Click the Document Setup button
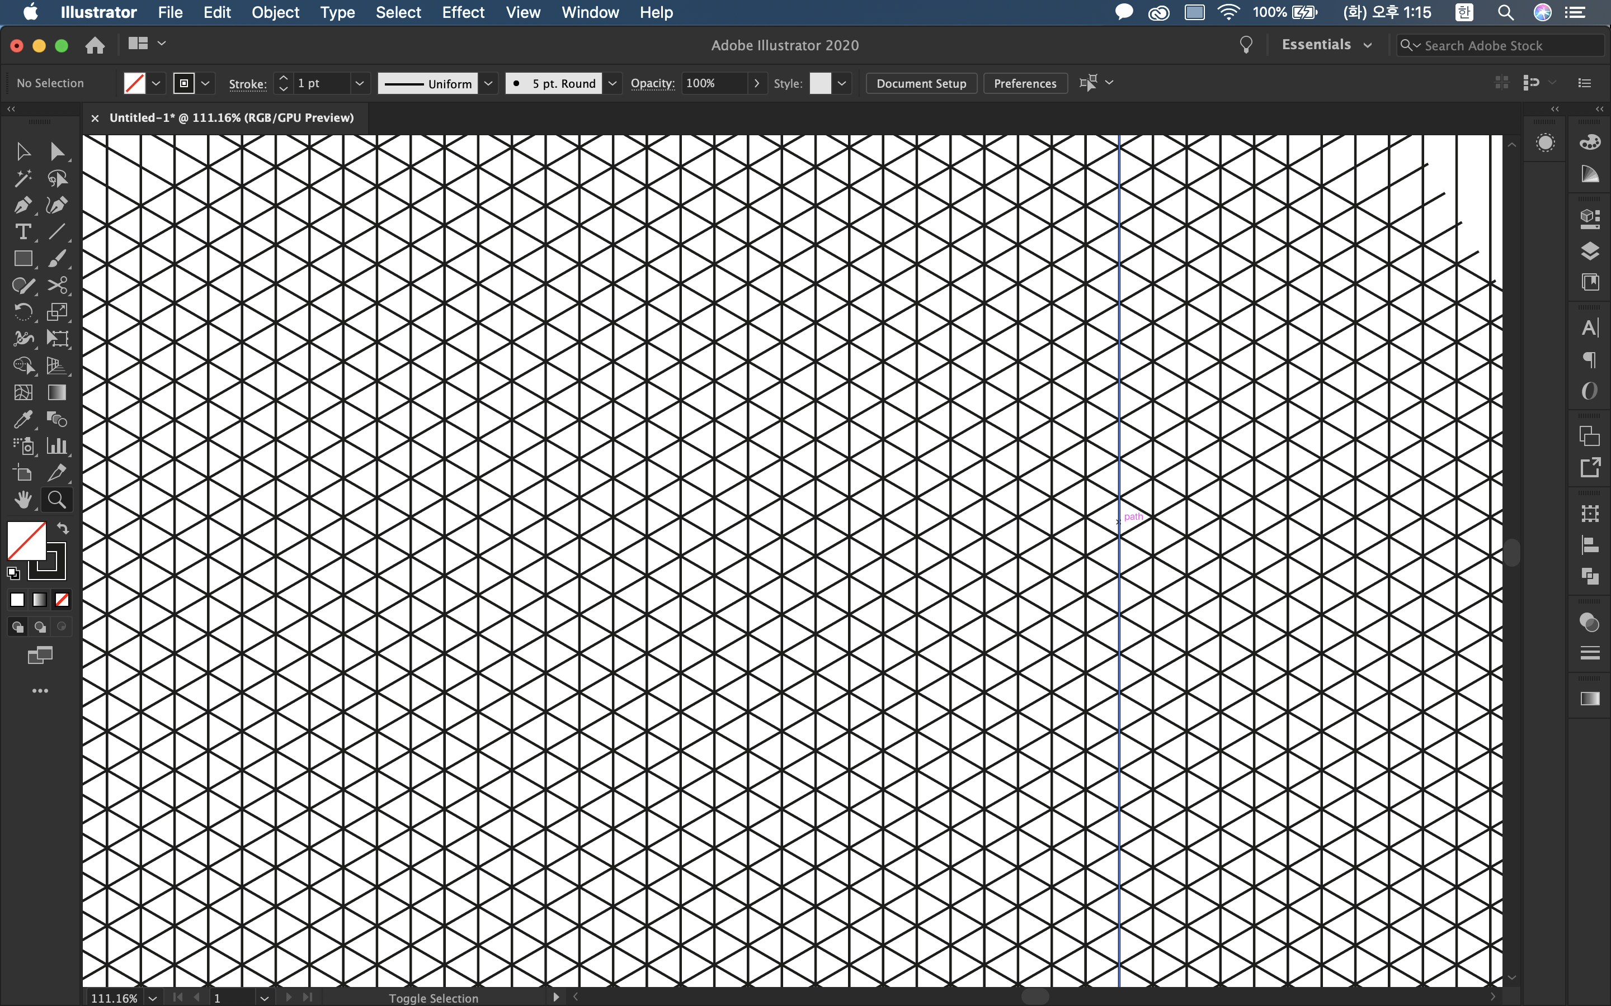This screenshot has height=1006, width=1611. [921, 83]
